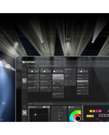109x135 pixels.
Task: Expand the Fast chase dropdown arrow
Action: pyautogui.click(x=87, y=85)
